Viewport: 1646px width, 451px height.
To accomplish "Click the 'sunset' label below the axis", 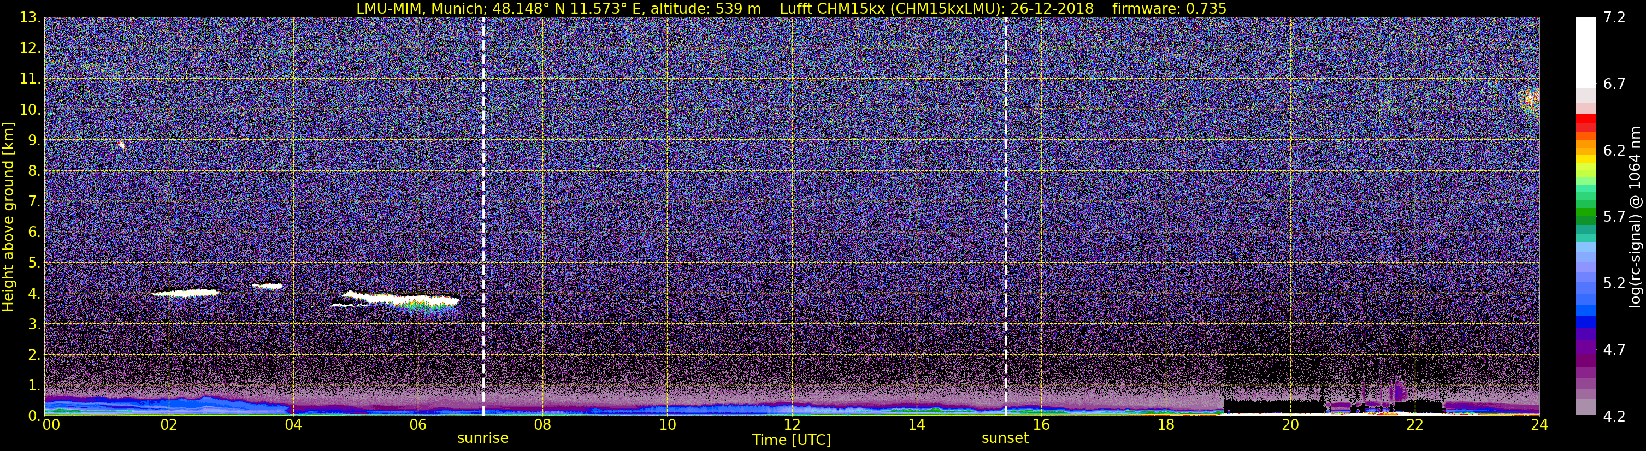I will point(1005,437).
